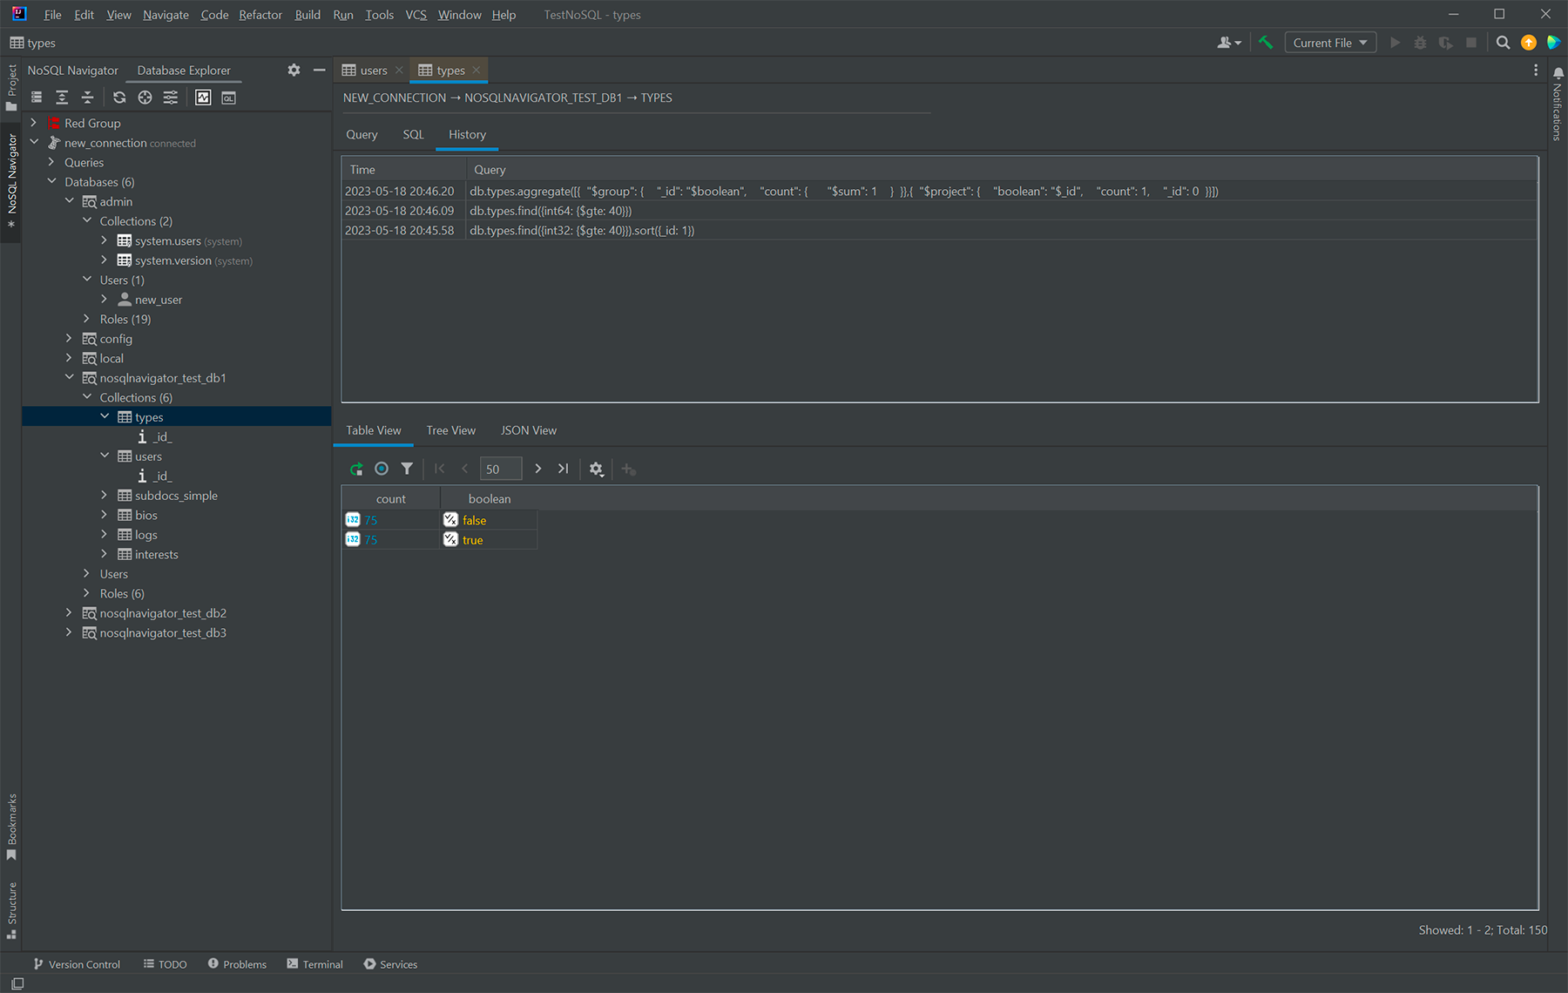Switch to JSON View
Screen dimensions: 1568x993
(x=528, y=430)
